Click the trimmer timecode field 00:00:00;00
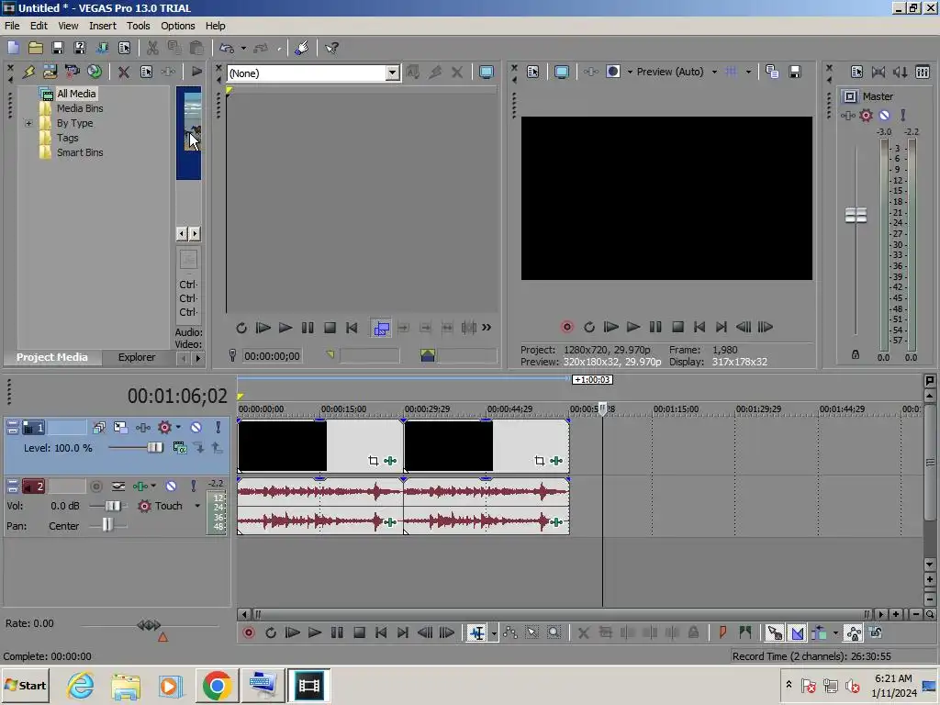The width and height of the screenshot is (940, 705). pos(272,356)
